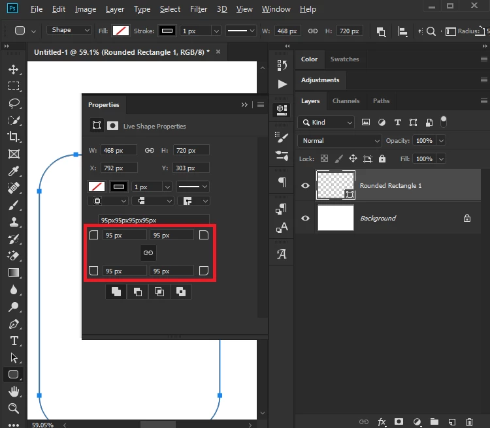Click the Combine Shapes path operation button
490x428 pixels.
tap(116, 292)
